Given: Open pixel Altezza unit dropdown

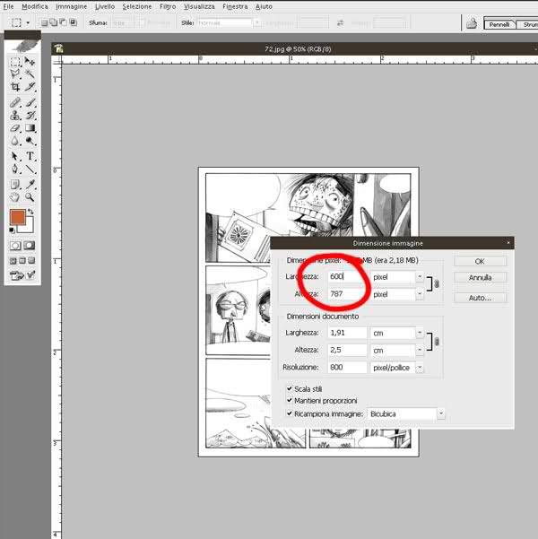Looking at the screenshot, I should [420, 294].
